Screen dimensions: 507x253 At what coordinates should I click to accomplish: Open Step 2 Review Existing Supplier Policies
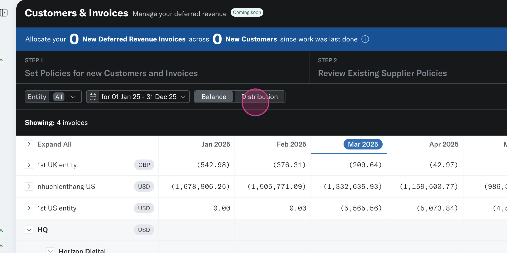(x=382, y=73)
